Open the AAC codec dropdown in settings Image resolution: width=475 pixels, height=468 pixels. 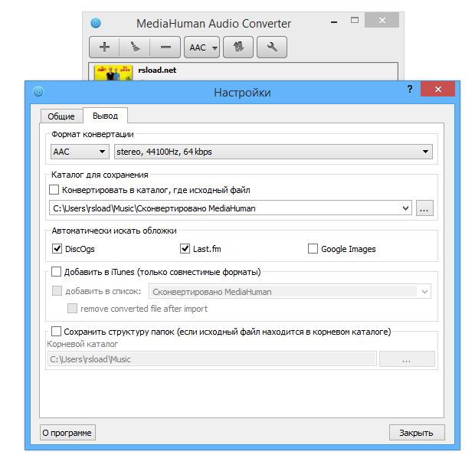click(80, 152)
